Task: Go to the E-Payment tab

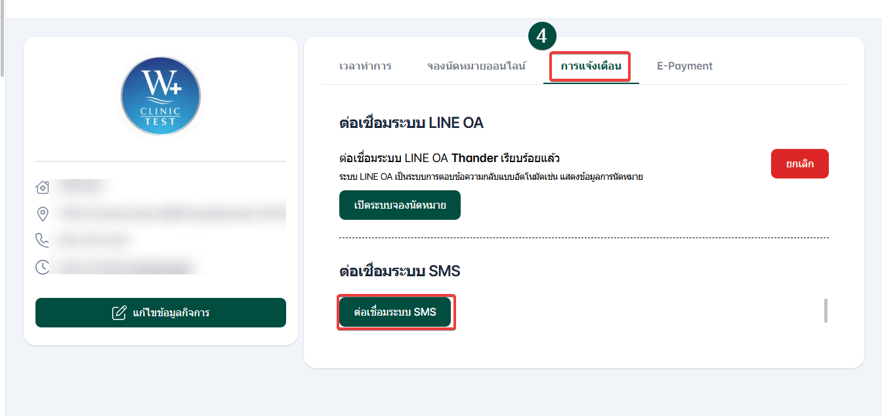Action: coord(684,66)
